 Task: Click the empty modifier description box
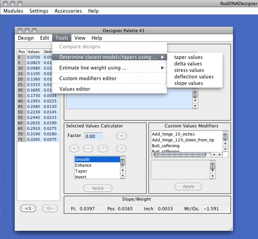(180, 170)
